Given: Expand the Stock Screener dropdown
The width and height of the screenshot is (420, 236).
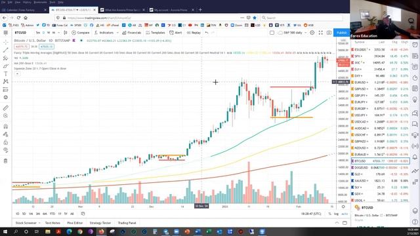Looking at the screenshot, I should 39,223.
